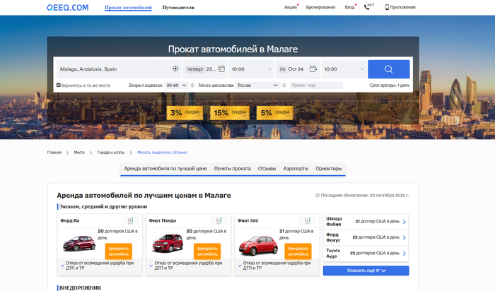
Task: Expand the pickup time 10:00 dropdown
Action: click(x=251, y=69)
